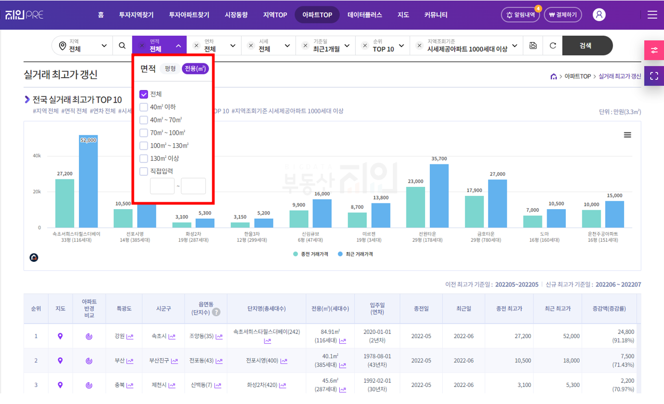
Task: Click the search magnifier icon in filter bar
Action: point(122,46)
